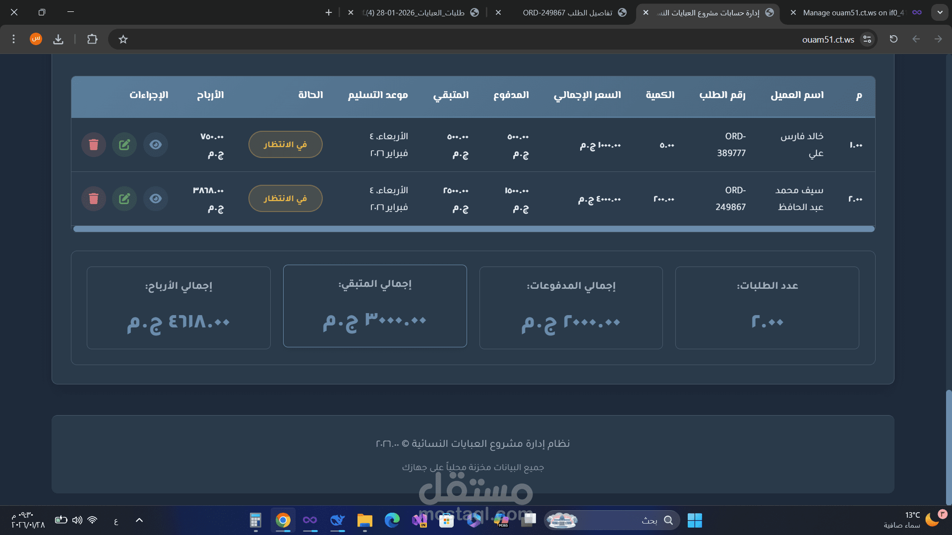Click في الانتظار status of second order
This screenshot has height=535, width=952.
pos(285,199)
